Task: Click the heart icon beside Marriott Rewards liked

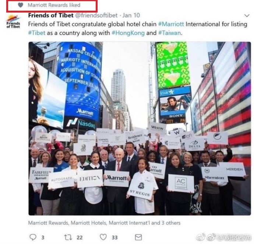Action: click(x=21, y=5)
